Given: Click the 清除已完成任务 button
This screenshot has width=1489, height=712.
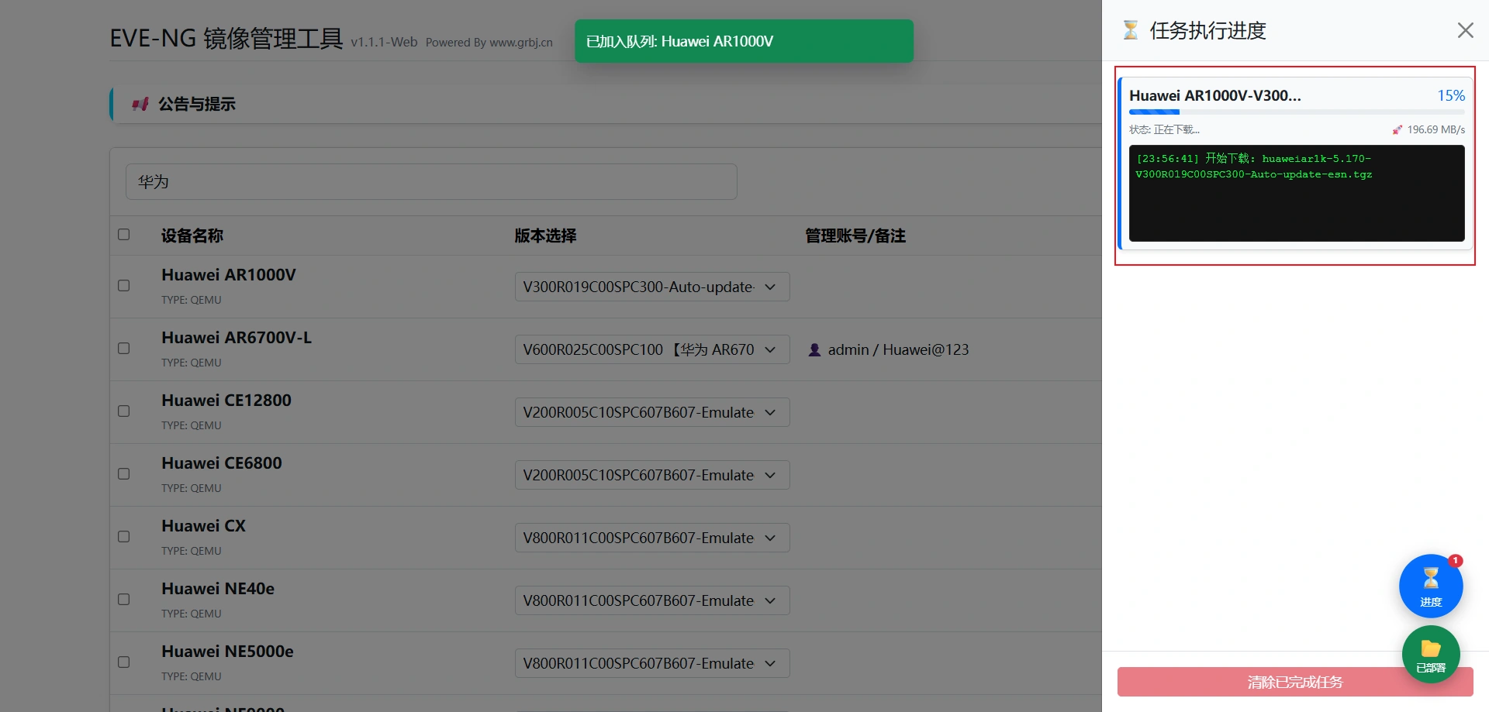Looking at the screenshot, I should tap(1295, 682).
